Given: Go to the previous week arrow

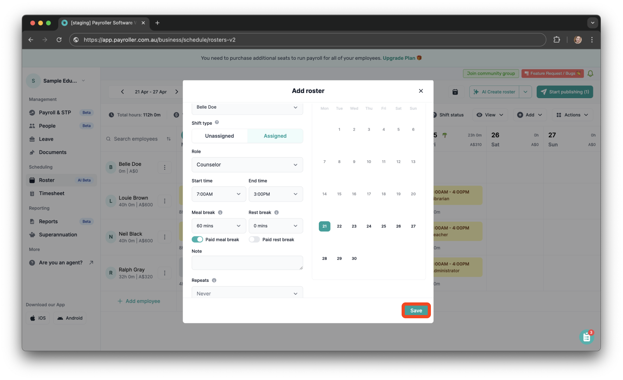Looking at the screenshot, I should (x=122, y=92).
